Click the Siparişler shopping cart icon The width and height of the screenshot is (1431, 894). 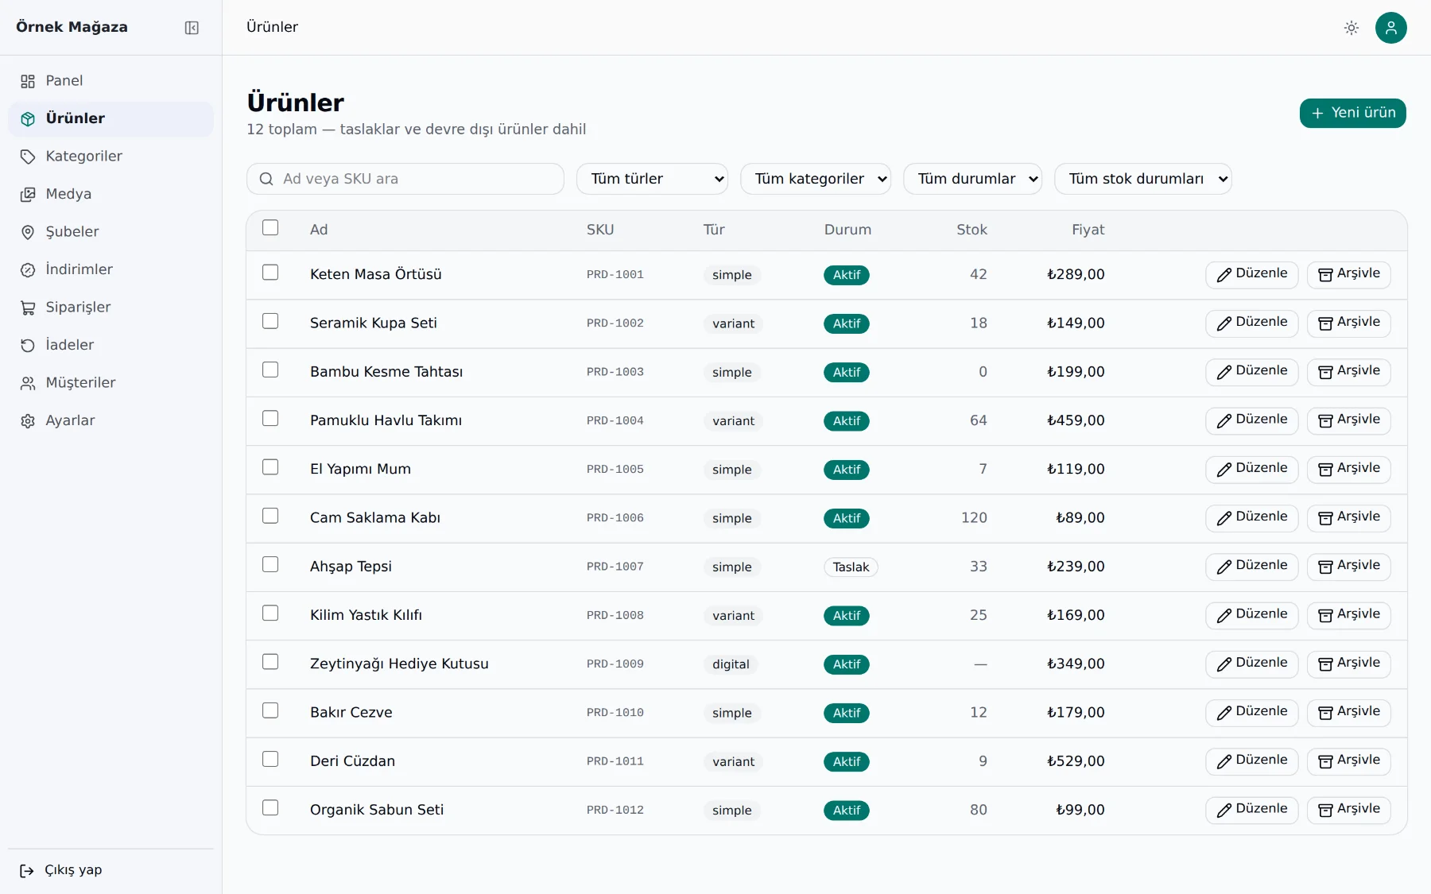pyautogui.click(x=28, y=308)
